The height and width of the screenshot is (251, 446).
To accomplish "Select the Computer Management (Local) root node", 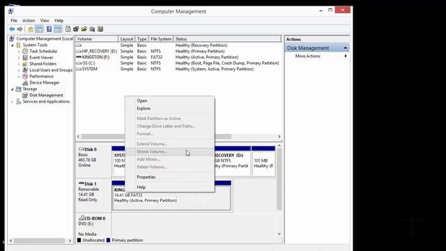I will pos(45,39).
